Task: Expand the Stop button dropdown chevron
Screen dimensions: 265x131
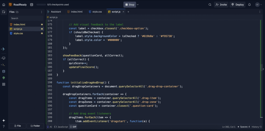Action: pos(138,5)
